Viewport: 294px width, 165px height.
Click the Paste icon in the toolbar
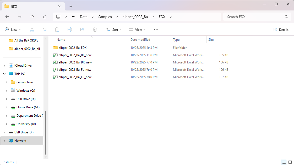57,30
